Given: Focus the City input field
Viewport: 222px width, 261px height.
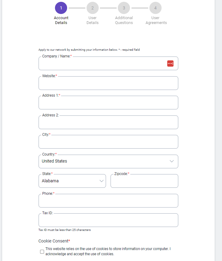Looking at the screenshot, I should click(108, 142).
